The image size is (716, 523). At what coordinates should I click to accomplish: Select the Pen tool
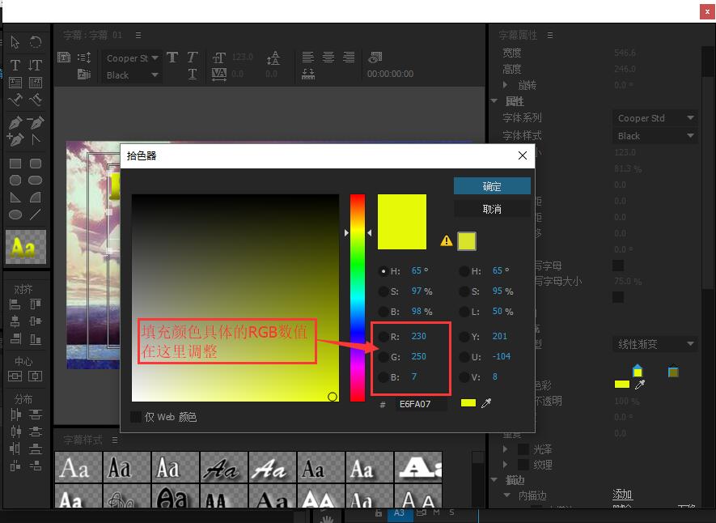coord(15,122)
